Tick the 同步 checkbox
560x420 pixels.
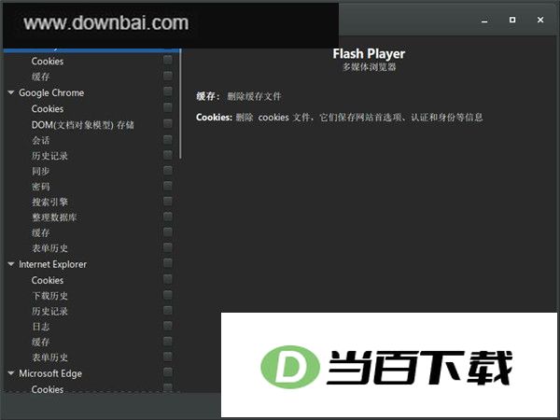pos(167,170)
